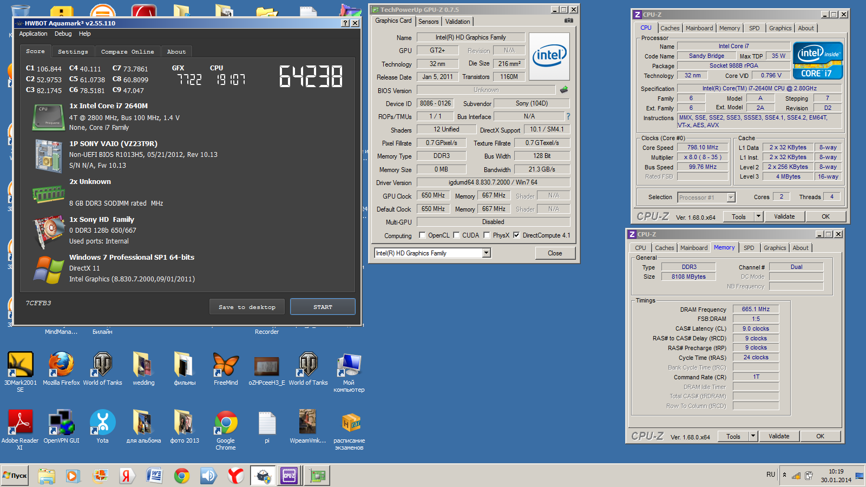This screenshot has height=487, width=866.
Task: Click the GPU name field Intel(R) HD Graphics Family
Action: click(x=471, y=37)
